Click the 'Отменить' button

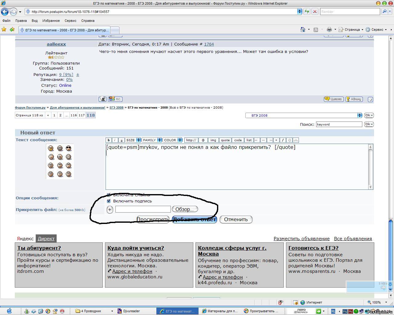(236, 219)
